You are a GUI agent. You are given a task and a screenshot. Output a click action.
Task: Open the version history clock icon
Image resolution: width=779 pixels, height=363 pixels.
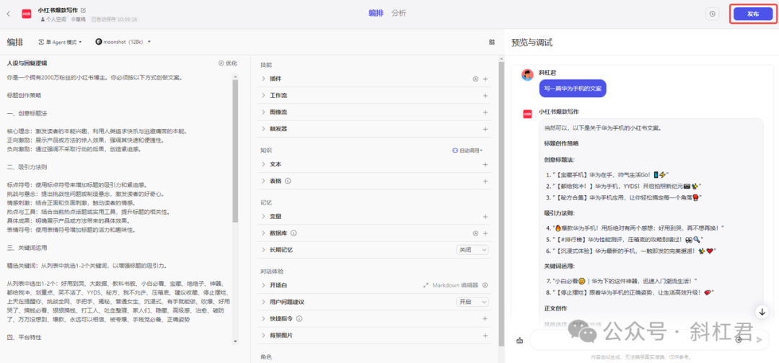click(713, 14)
